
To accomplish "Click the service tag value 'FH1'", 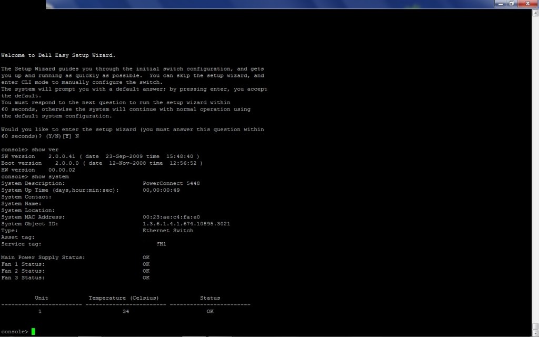I will click(x=161, y=244).
